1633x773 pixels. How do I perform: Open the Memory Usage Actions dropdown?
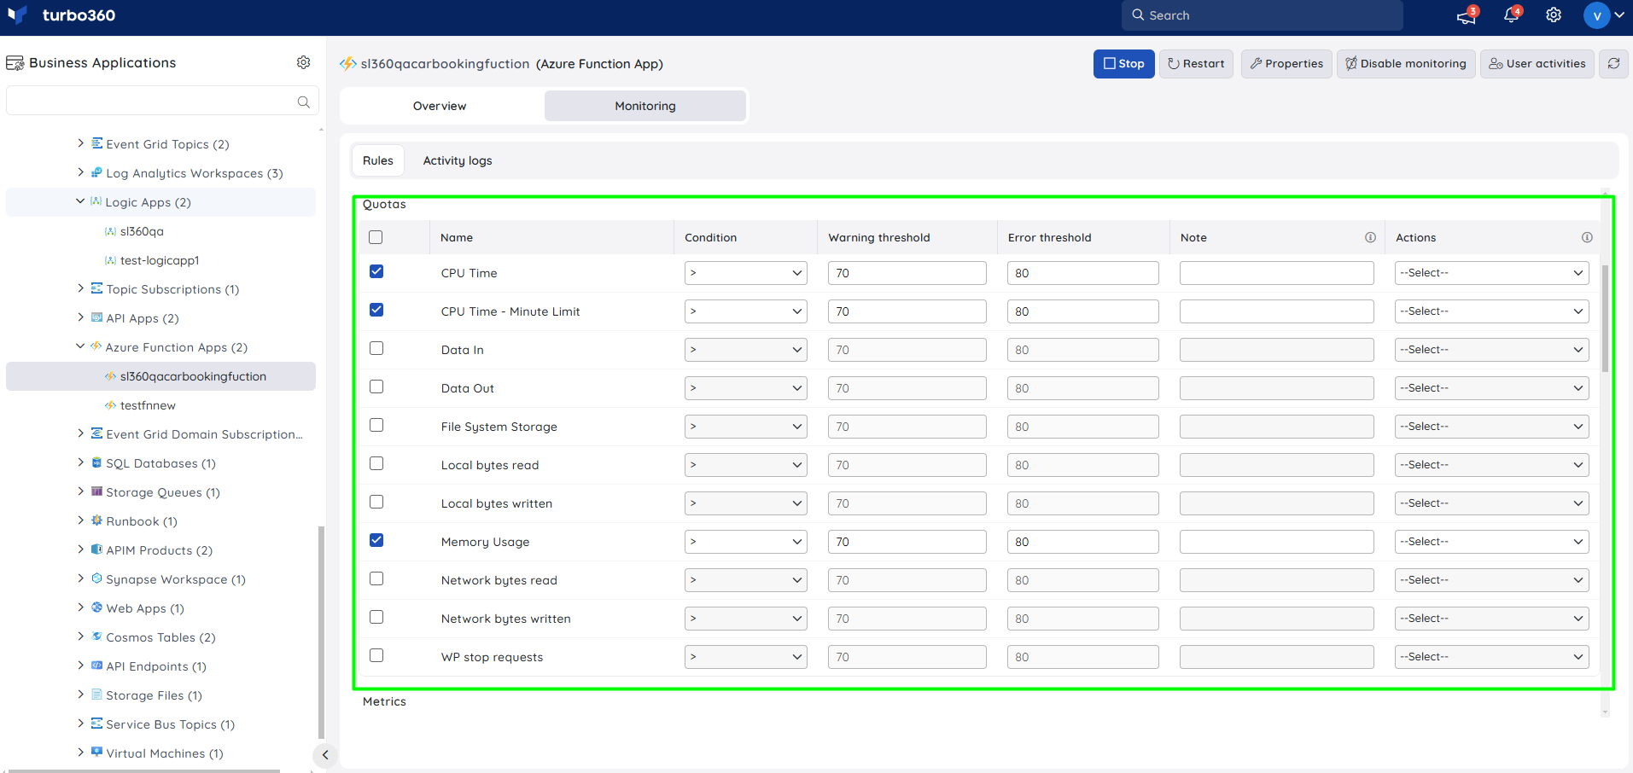pos(1492,542)
